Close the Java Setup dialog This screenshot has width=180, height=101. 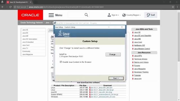122,27
